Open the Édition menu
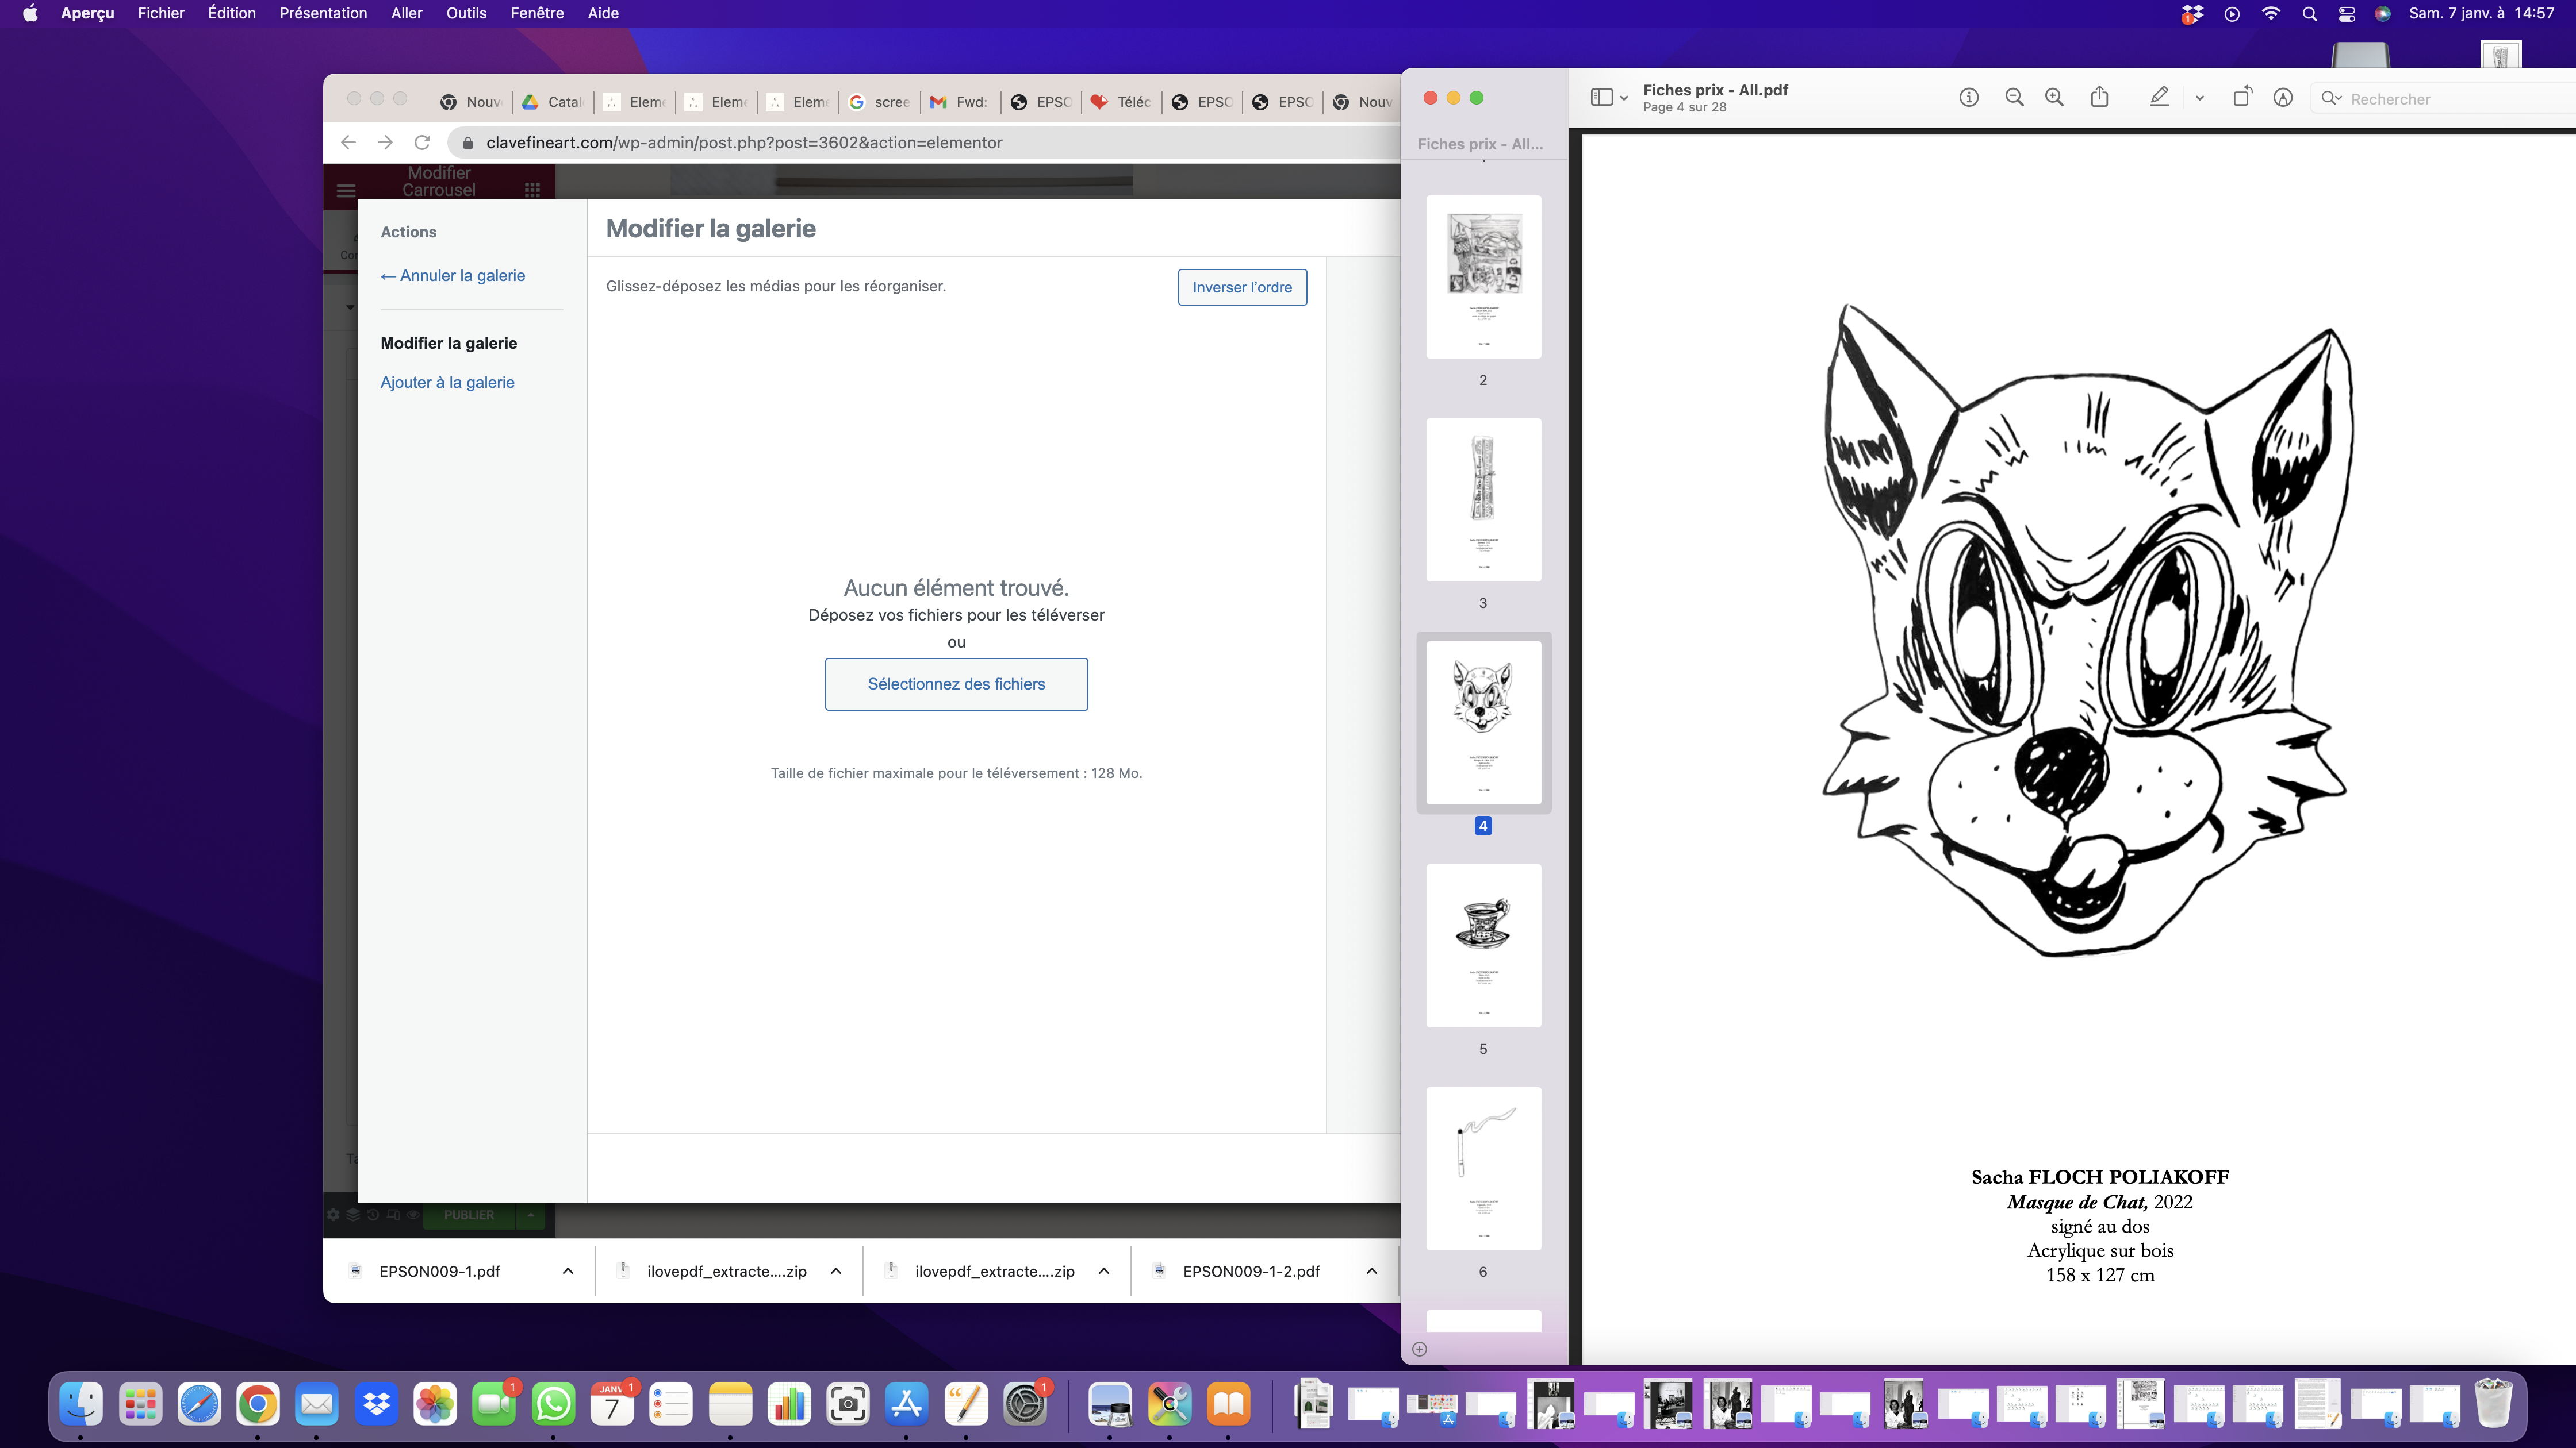Viewport: 2576px width, 1448px height. coord(232,13)
